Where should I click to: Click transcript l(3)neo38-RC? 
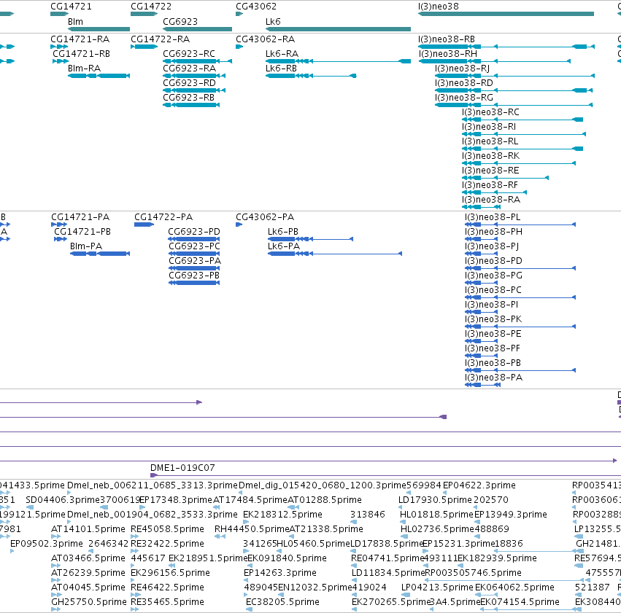click(x=490, y=112)
